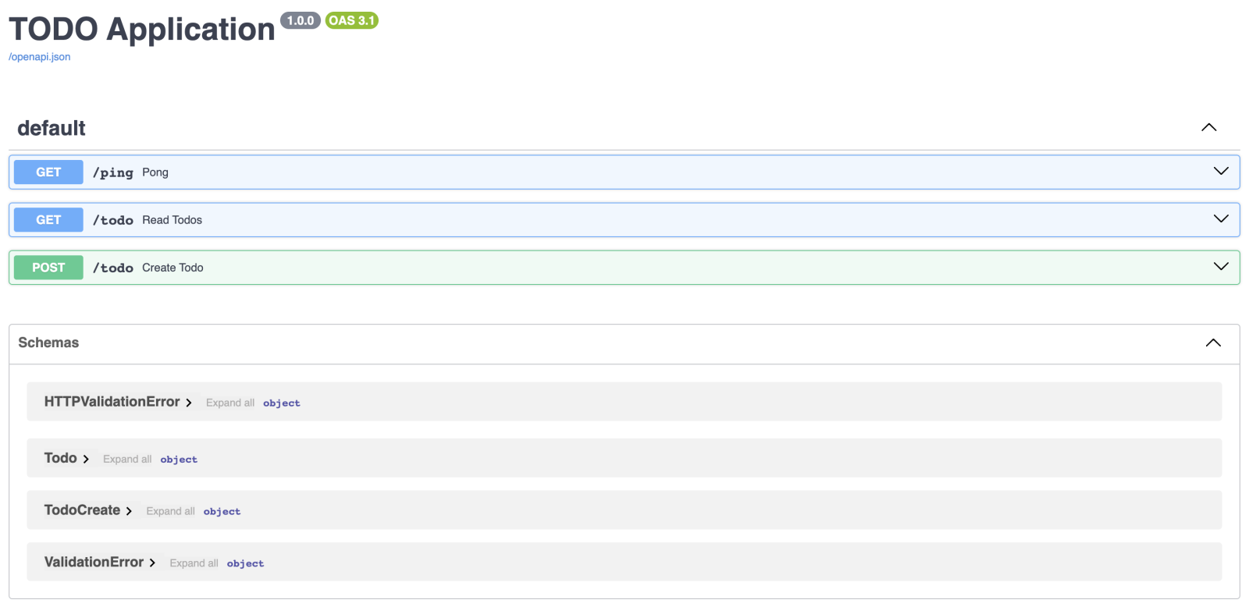Click the POST badge for /todo

pos(48,268)
